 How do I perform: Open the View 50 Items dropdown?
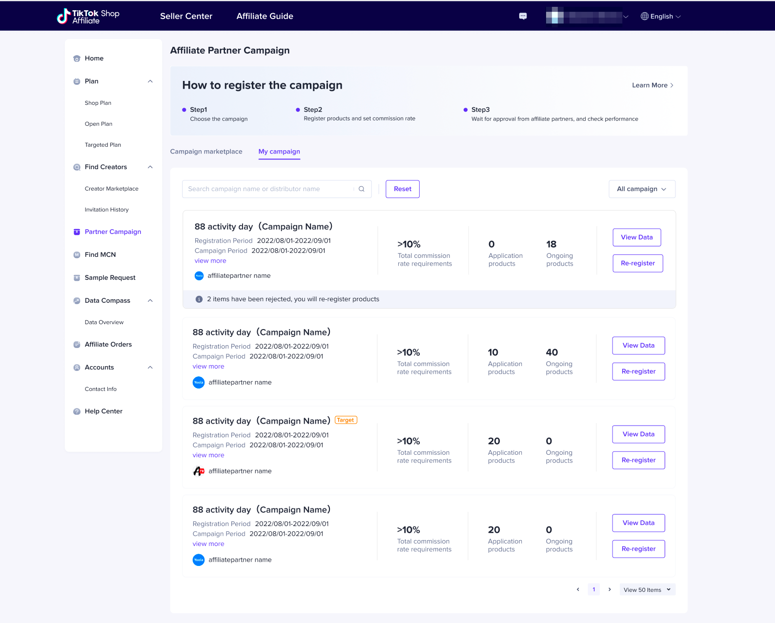pyautogui.click(x=647, y=590)
